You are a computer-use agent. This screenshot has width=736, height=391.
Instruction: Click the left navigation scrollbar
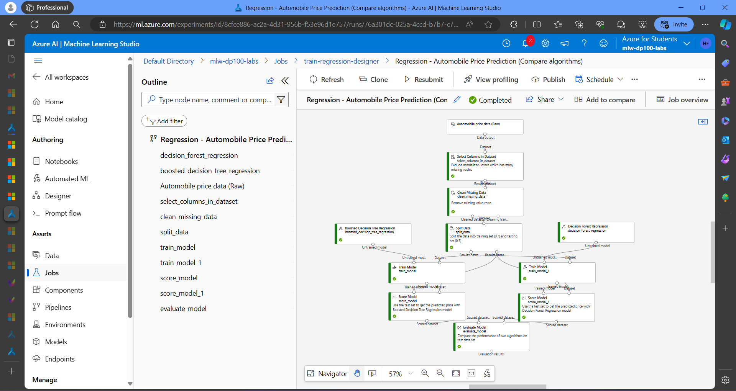(x=130, y=191)
